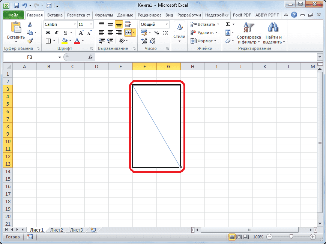
Task: Click the Cut scissors icon
Action: click(30, 24)
